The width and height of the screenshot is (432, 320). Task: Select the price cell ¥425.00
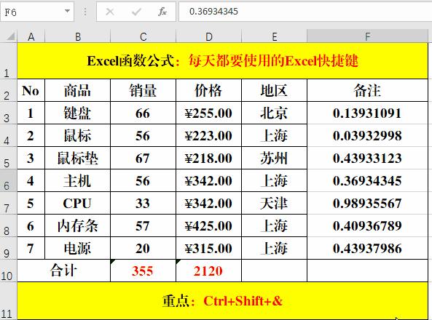pos(208,225)
